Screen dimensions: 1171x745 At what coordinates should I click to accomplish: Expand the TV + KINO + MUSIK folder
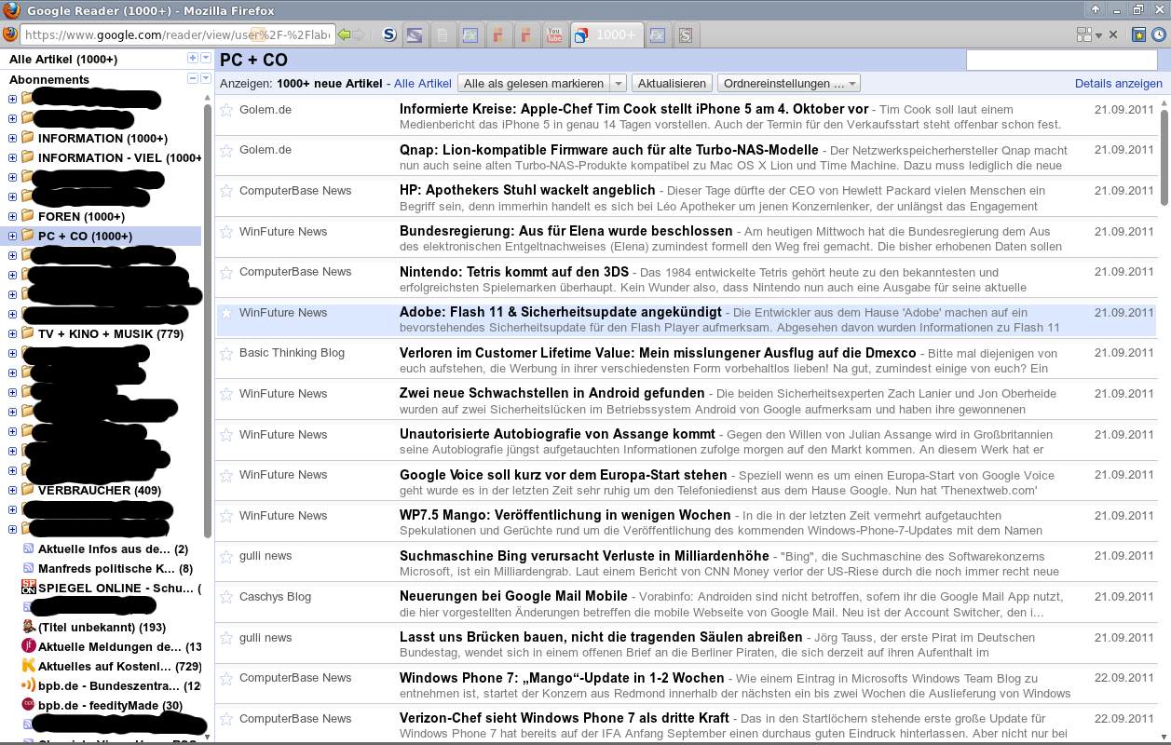pos(12,333)
